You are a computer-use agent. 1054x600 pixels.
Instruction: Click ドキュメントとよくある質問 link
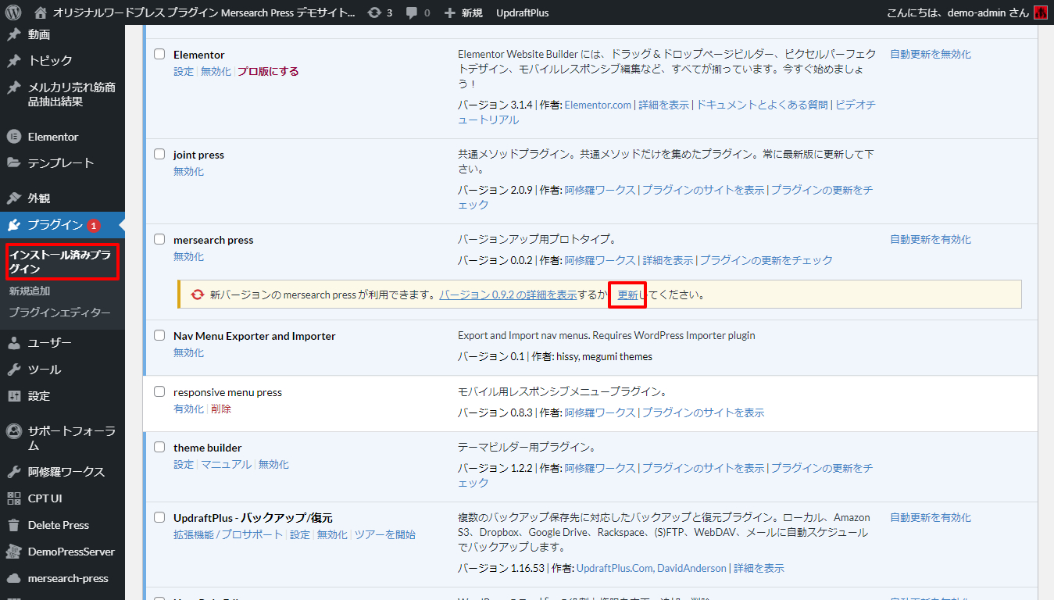coord(763,105)
